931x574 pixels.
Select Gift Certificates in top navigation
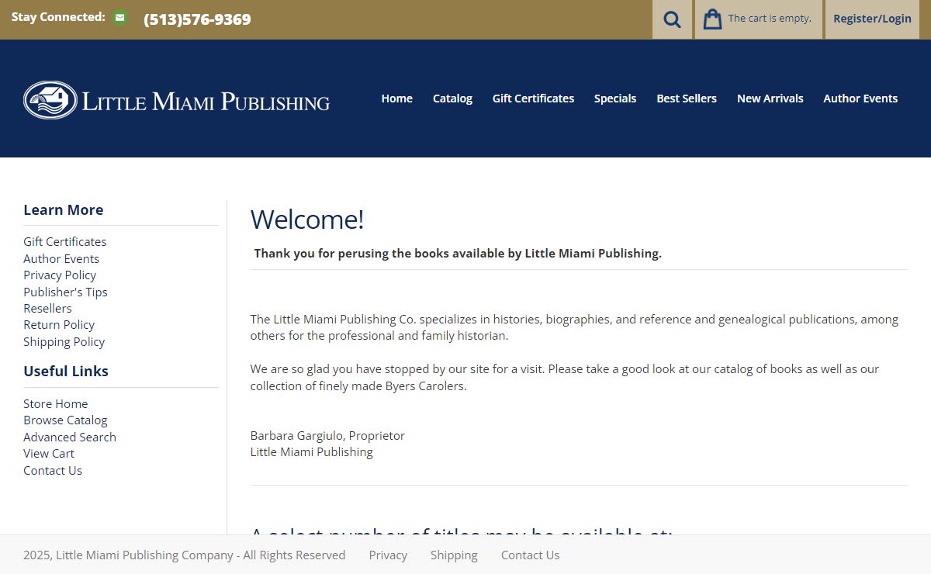(x=533, y=99)
